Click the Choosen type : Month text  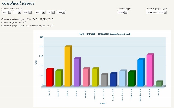point(14,23)
